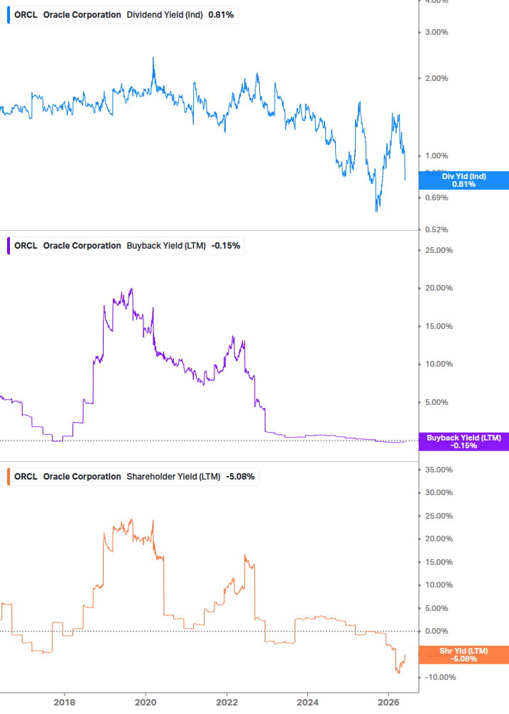Click the 2026 label on the time axis
Image resolution: width=509 pixels, height=714 pixels.
[x=388, y=702]
